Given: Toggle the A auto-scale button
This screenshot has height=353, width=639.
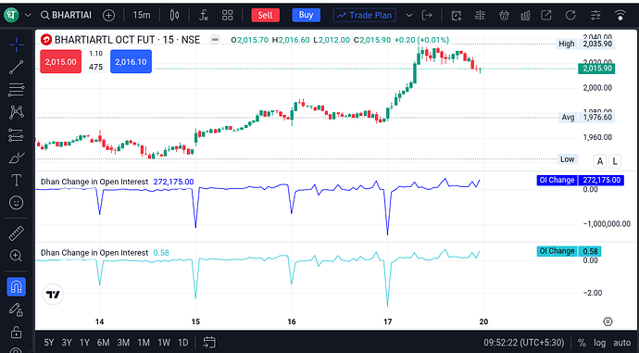Looking at the screenshot, I should point(600,161).
